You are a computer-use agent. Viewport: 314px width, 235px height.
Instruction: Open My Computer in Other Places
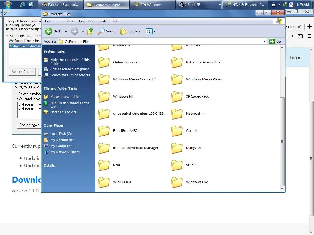[61, 146]
